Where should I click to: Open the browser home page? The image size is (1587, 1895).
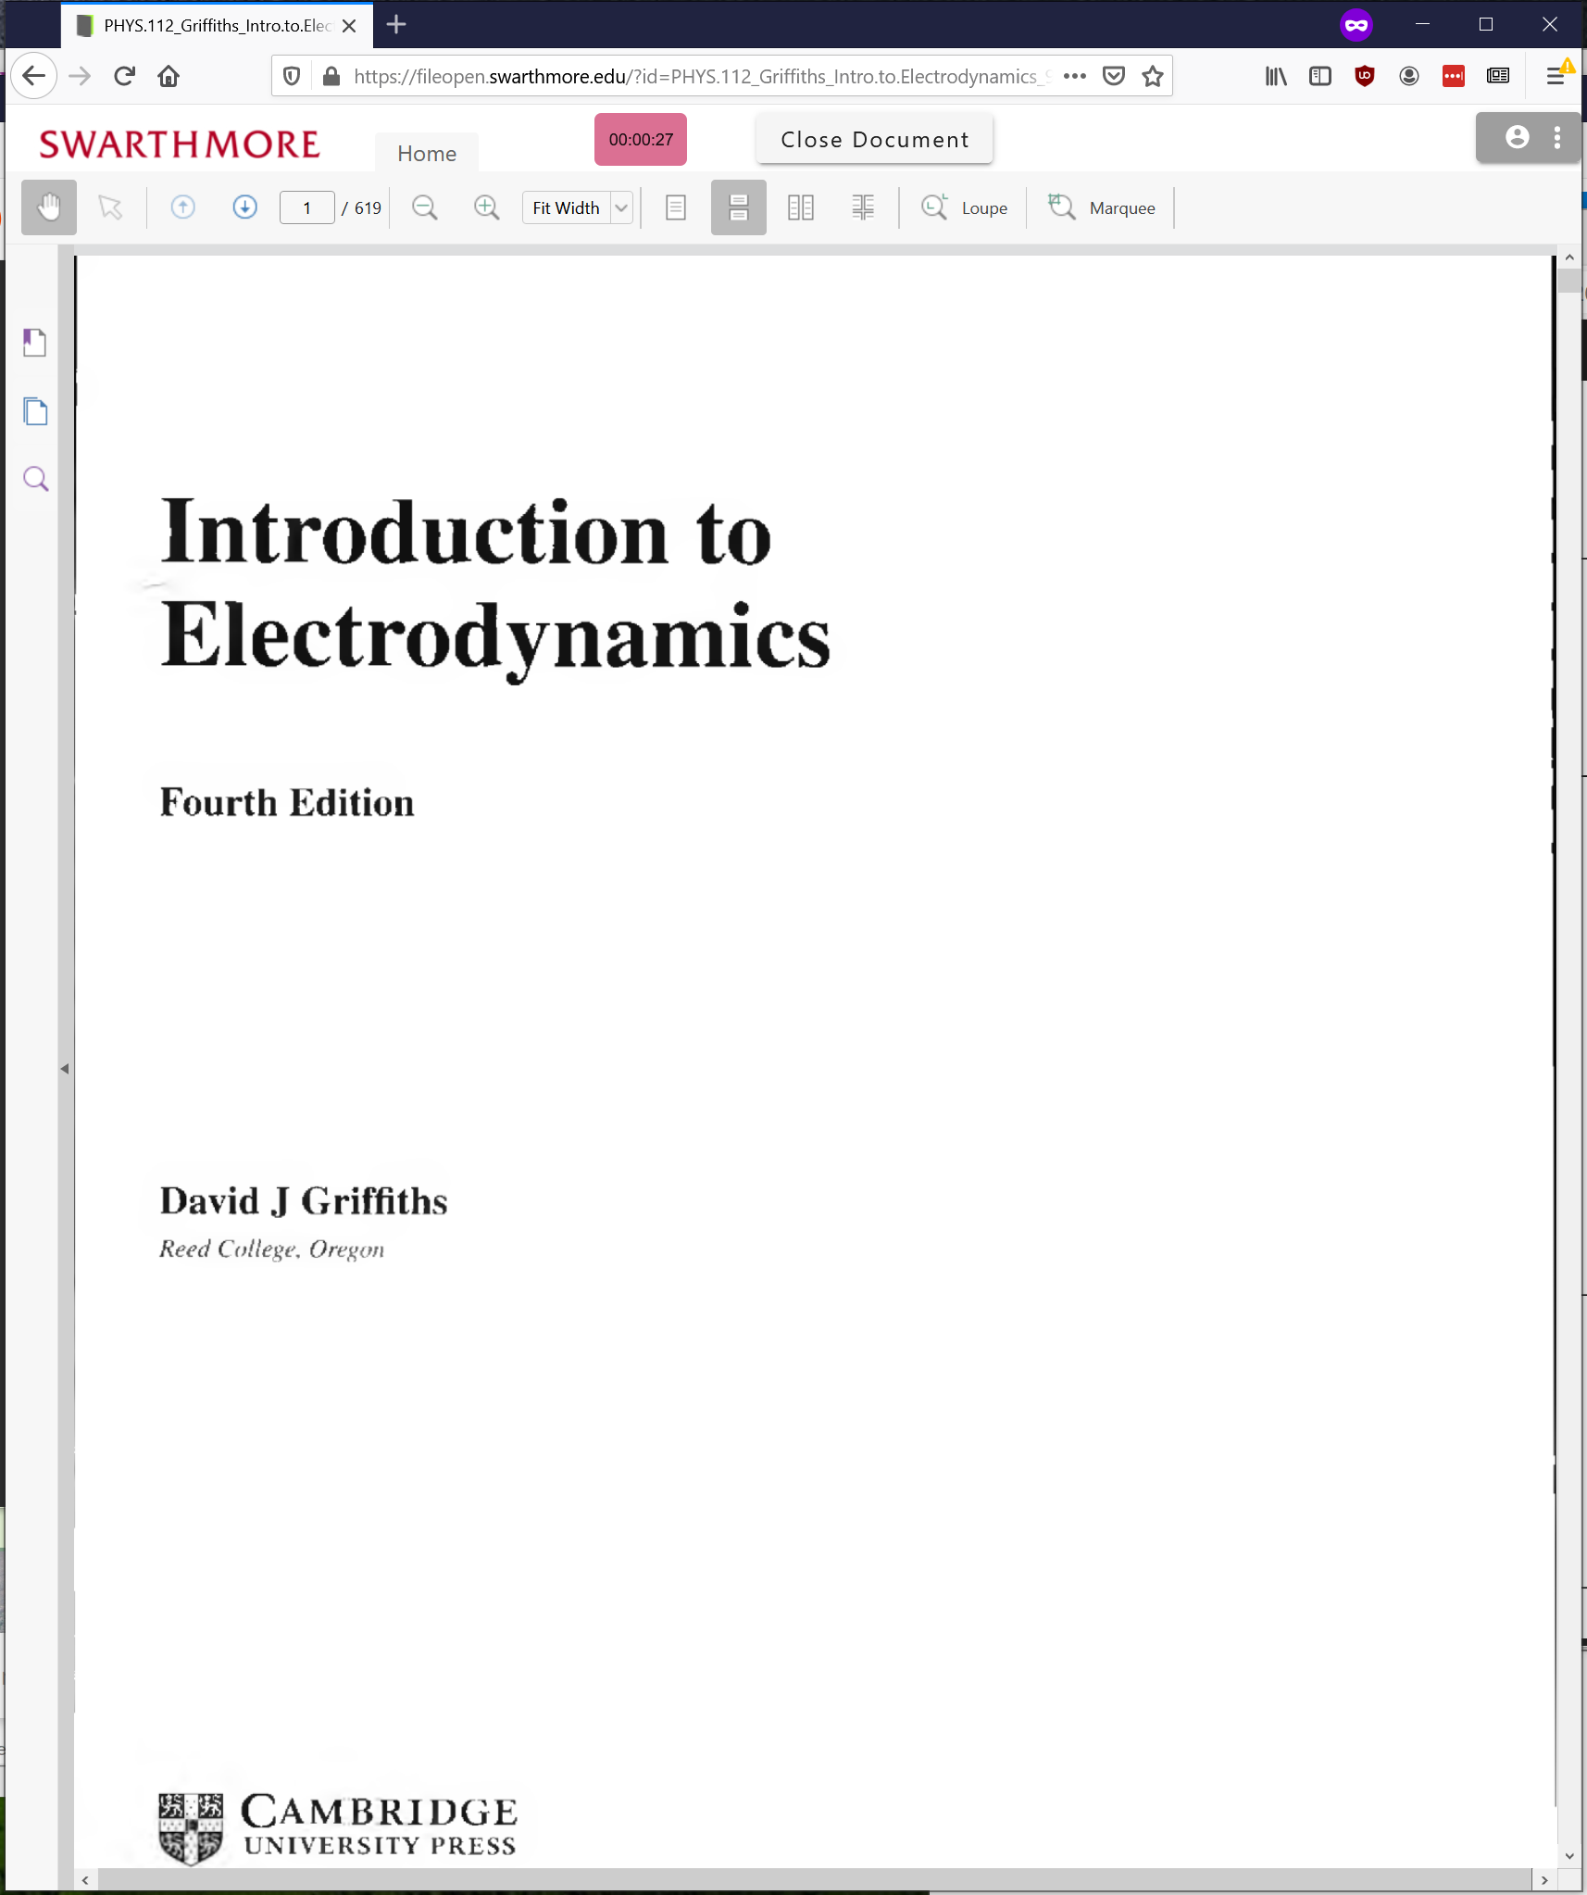[169, 76]
